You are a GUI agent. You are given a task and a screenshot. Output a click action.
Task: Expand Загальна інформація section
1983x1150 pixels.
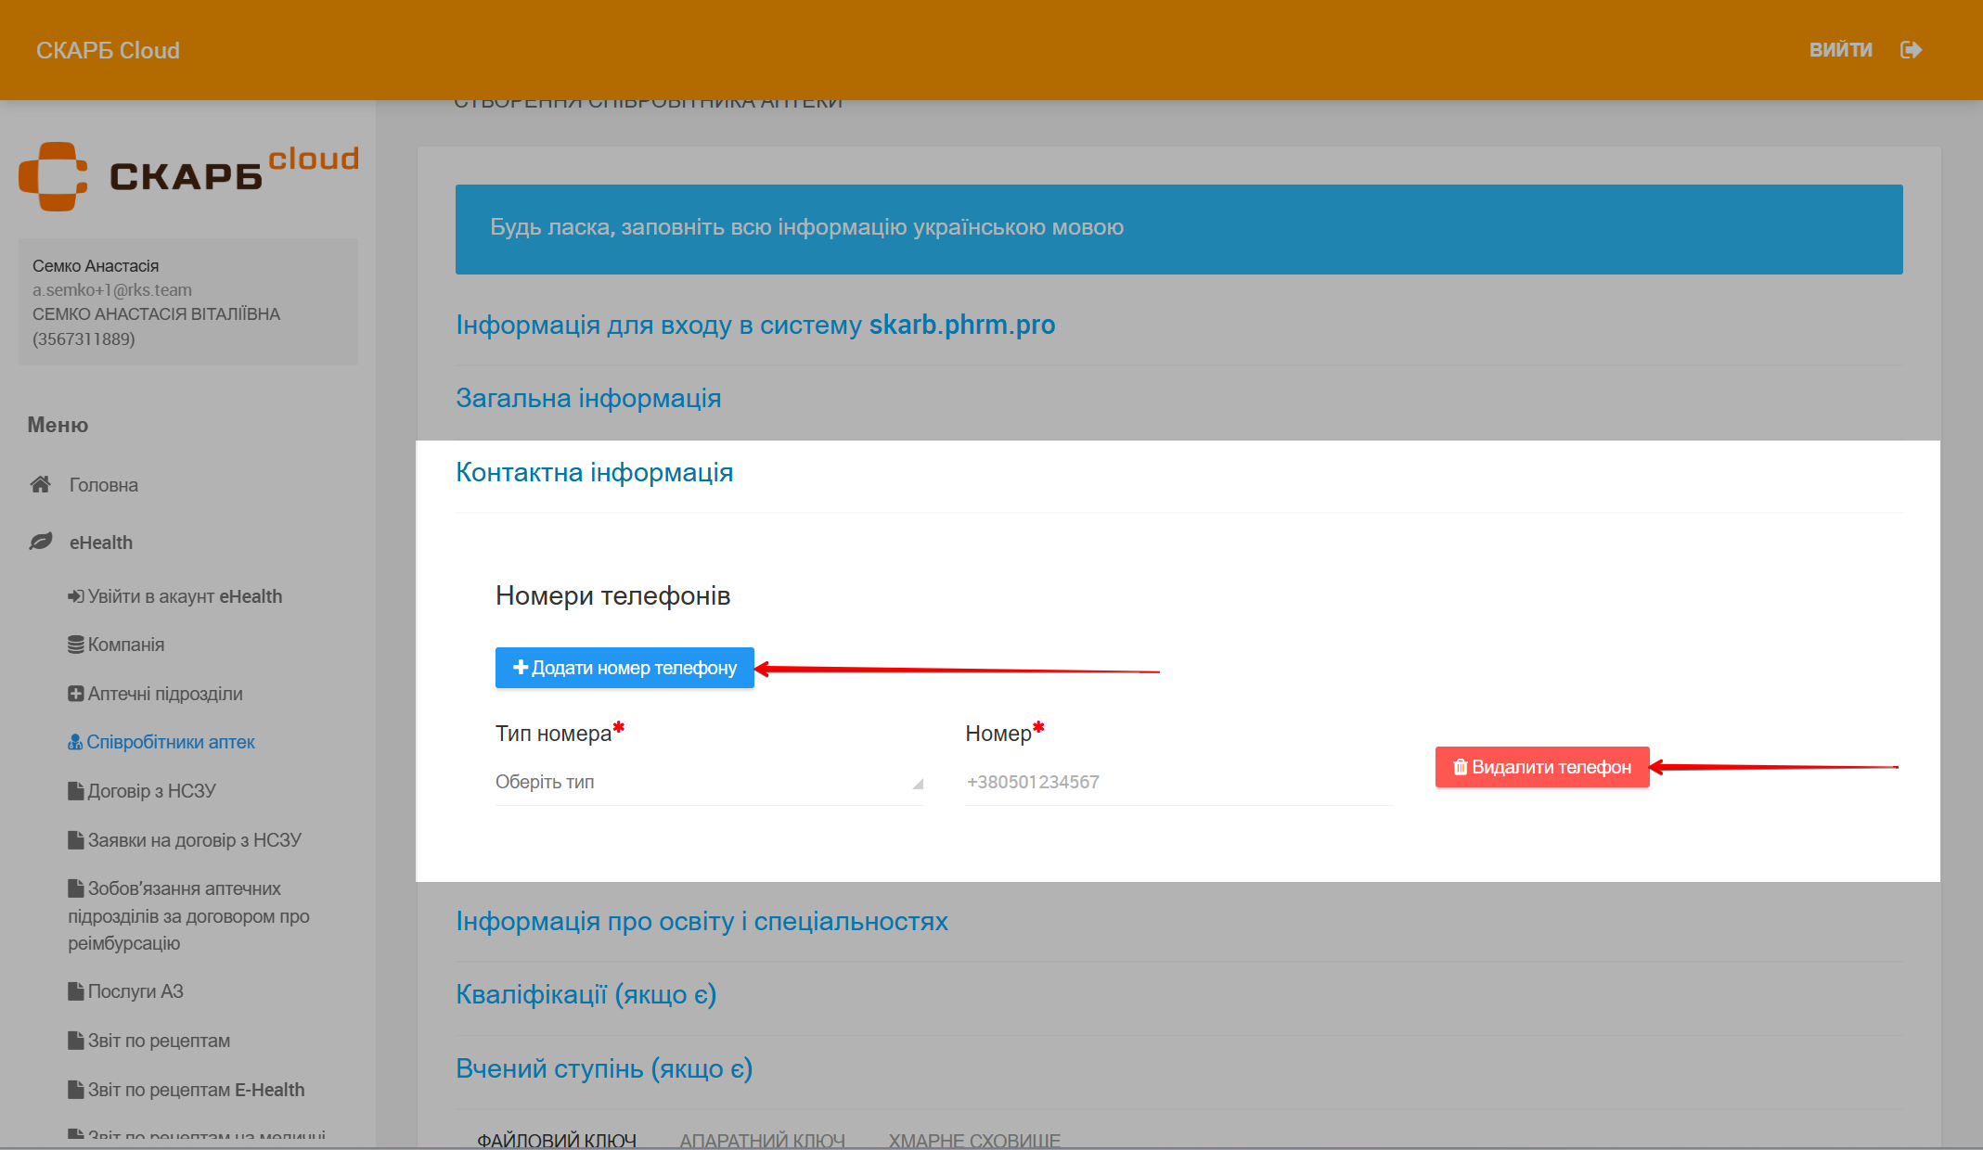point(588,399)
